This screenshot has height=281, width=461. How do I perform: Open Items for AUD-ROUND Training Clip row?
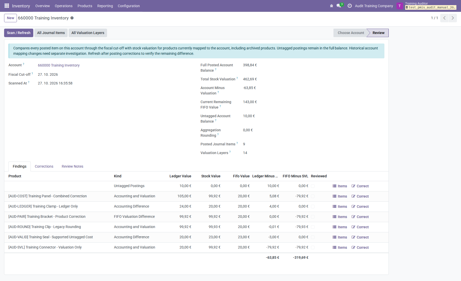coord(340,227)
